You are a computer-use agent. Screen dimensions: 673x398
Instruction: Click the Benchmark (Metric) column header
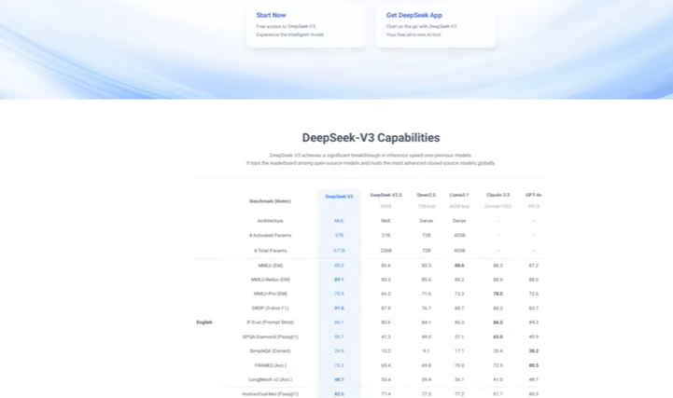(271, 201)
